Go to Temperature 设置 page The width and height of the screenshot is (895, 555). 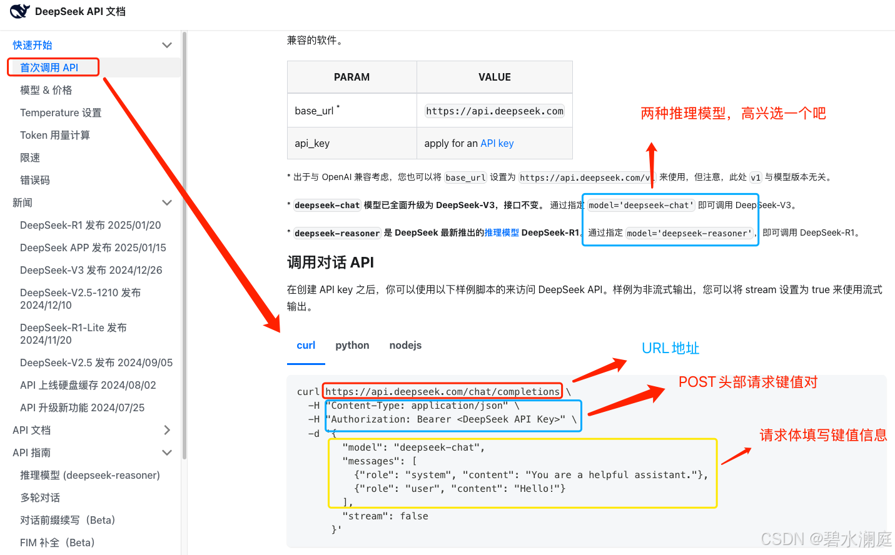tap(61, 112)
